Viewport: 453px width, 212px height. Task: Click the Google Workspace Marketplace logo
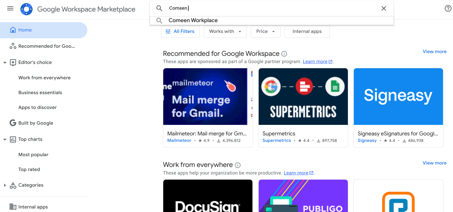pyautogui.click(x=26, y=9)
